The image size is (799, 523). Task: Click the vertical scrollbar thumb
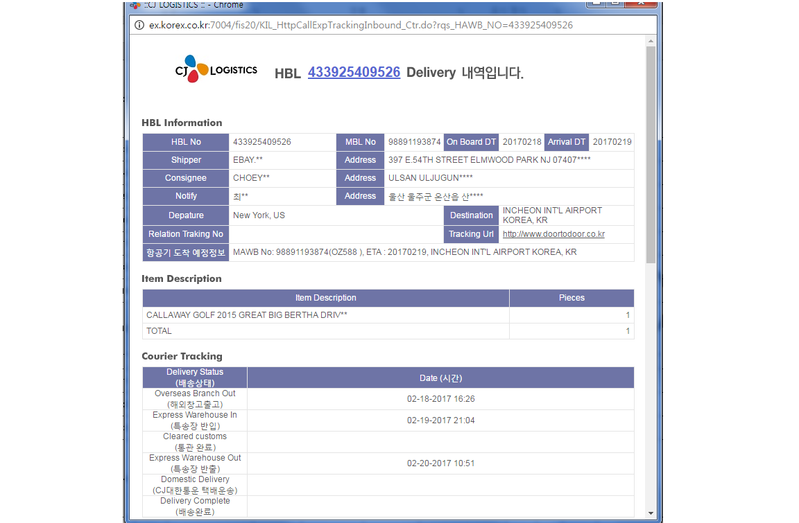651,152
